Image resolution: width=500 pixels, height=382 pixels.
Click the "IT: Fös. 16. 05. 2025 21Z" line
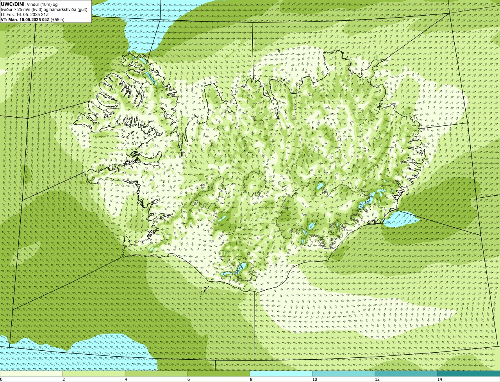coord(25,14)
